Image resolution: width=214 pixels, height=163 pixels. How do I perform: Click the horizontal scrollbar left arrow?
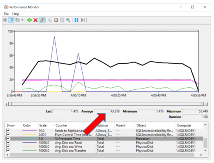(x=7, y=155)
